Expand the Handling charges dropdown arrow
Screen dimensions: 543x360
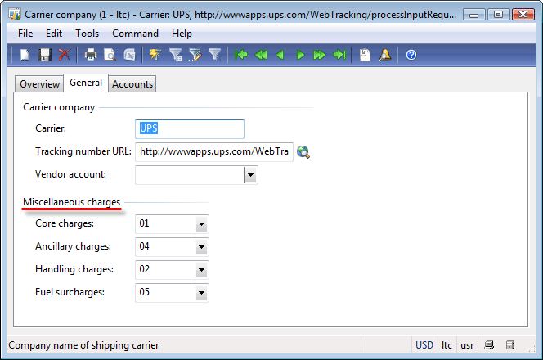(201, 270)
